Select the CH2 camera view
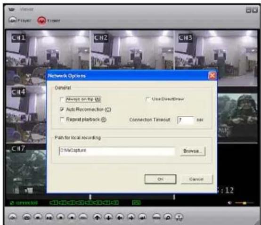Screen dimensions: 261x225 (132, 50)
